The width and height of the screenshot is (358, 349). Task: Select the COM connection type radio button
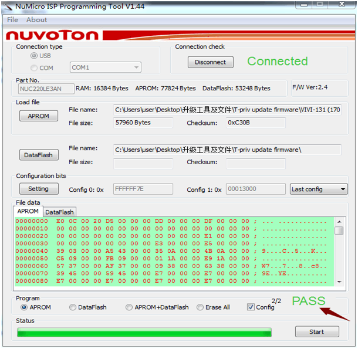point(34,68)
